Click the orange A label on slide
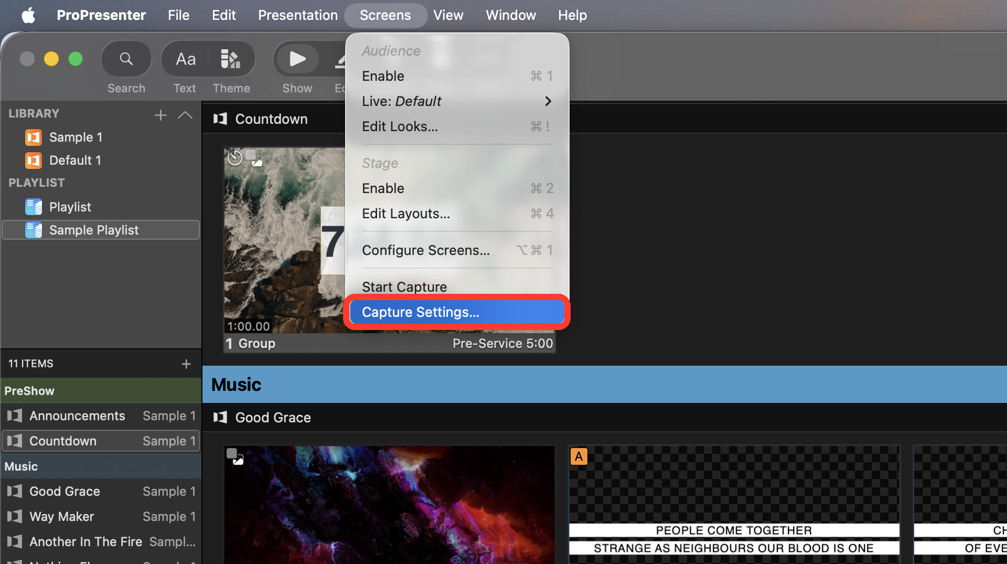This screenshot has height=564, width=1007. click(x=579, y=456)
